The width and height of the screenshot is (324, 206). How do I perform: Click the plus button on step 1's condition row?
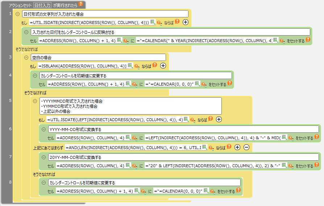(x=186, y=22)
